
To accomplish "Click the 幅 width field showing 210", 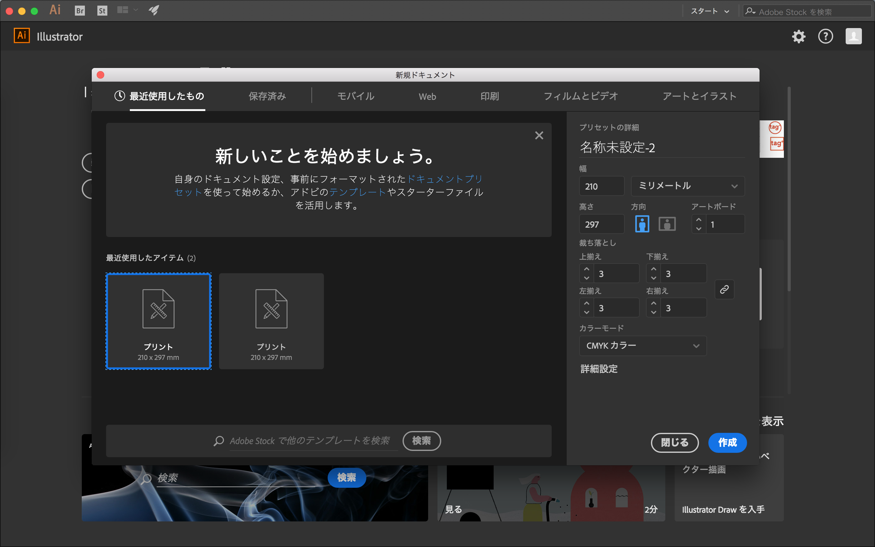I will 601,186.
